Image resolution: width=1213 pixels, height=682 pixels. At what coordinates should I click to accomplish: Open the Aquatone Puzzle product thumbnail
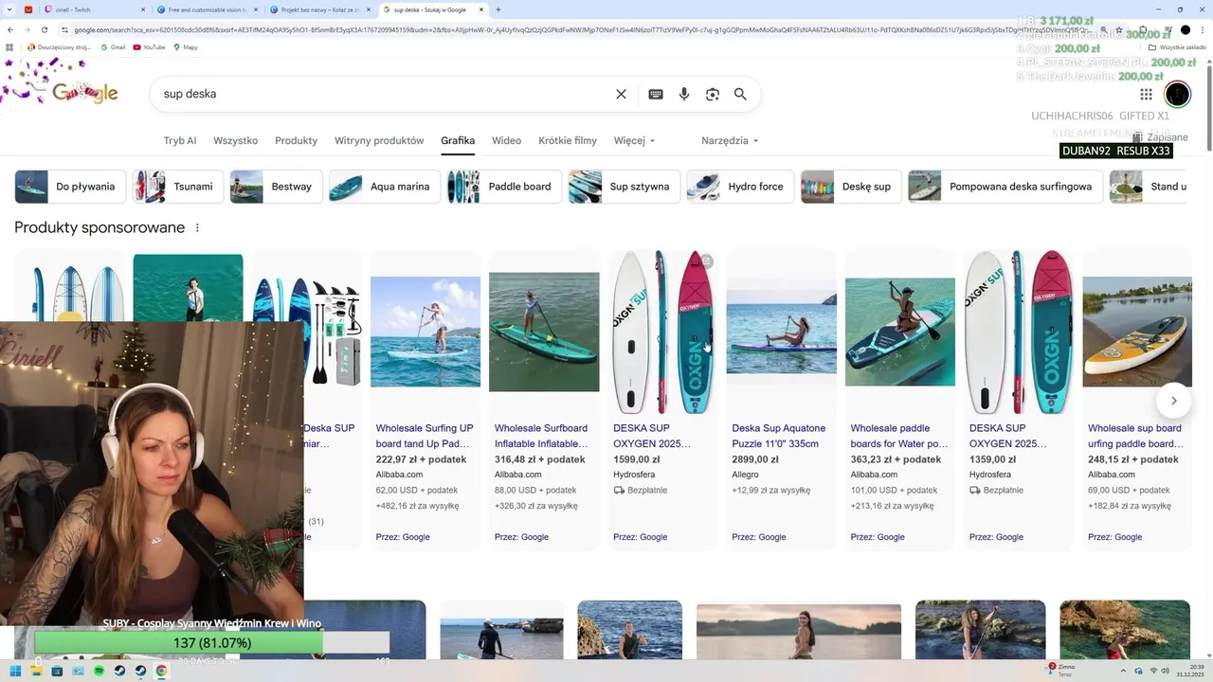point(781,332)
